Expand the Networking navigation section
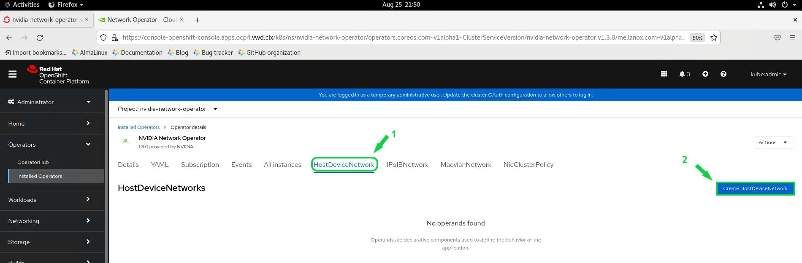Viewport: 802px width, 263px height. [x=52, y=221]
